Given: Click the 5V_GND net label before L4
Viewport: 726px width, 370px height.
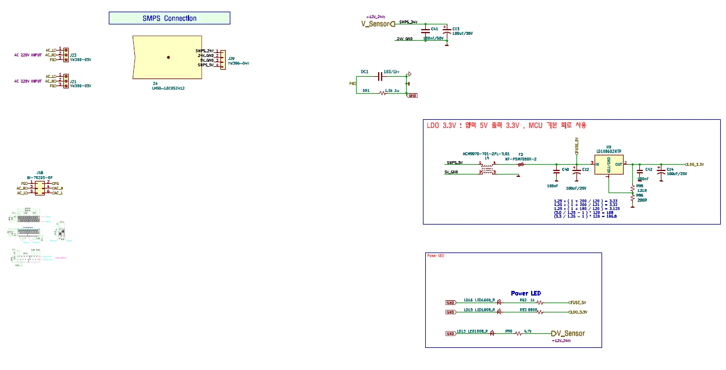Looking at the screenshot, I should 451,172.
